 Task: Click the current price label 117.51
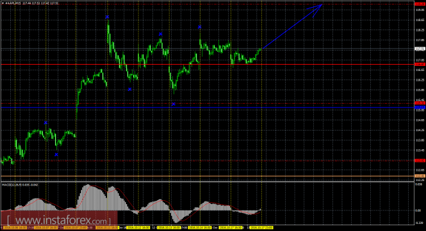(x=420, y=49)
